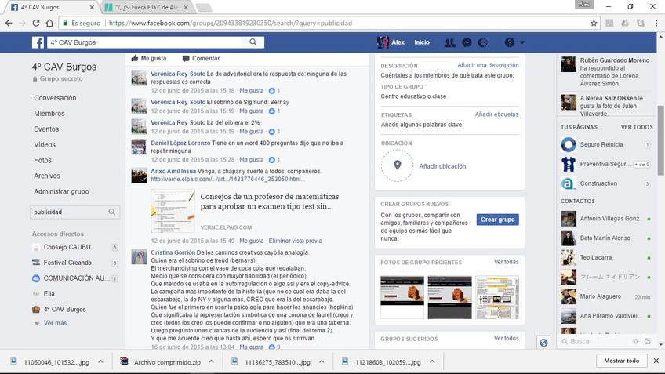Click Ver todas for recent group photos
This screenshot has width=665, height=374.
tap(507, 262)
